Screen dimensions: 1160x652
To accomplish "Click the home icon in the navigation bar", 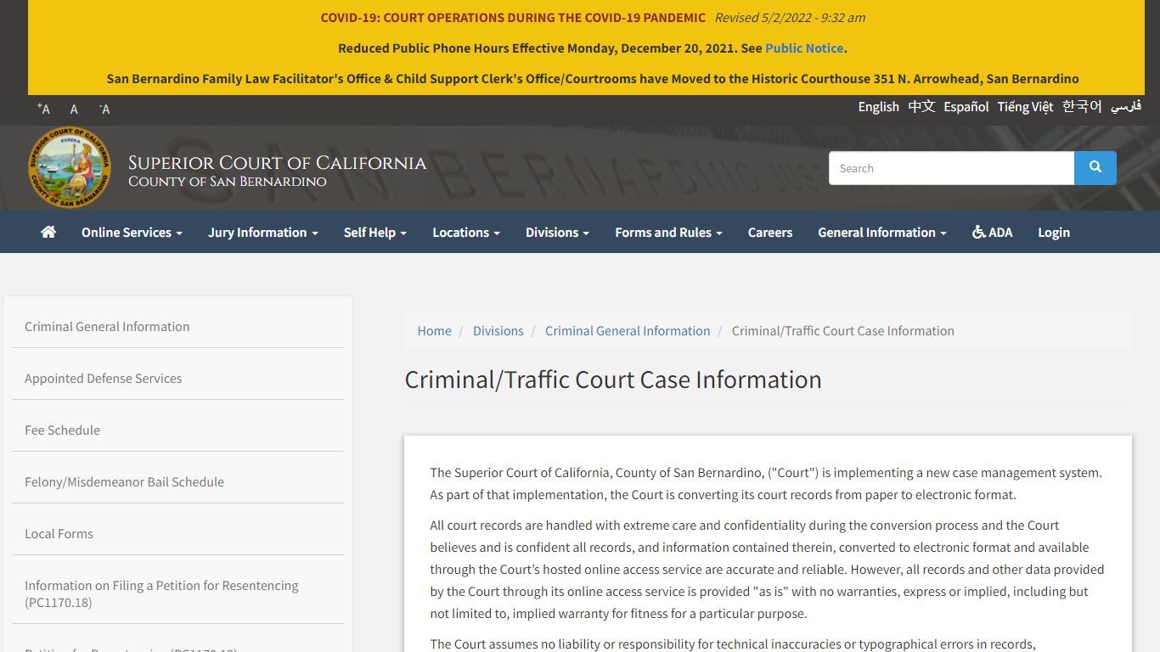I will [x=48, y=232].
